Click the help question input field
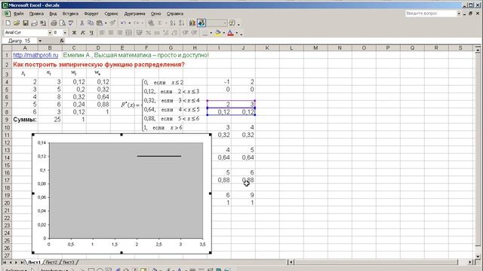This screenshot has width=483, height=271. click(x=431, y=14)
